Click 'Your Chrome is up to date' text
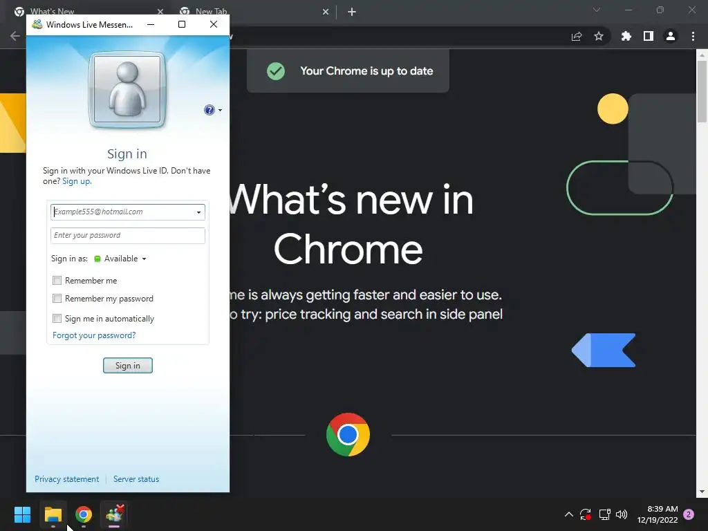This screenshot has height=531, width=708. pyautogui.click(x=366, y=71)
